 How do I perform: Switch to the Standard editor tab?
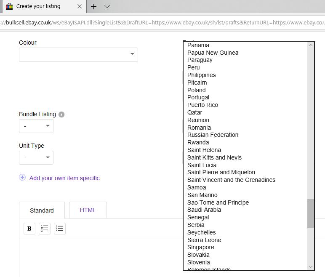(x=42, y=210)
